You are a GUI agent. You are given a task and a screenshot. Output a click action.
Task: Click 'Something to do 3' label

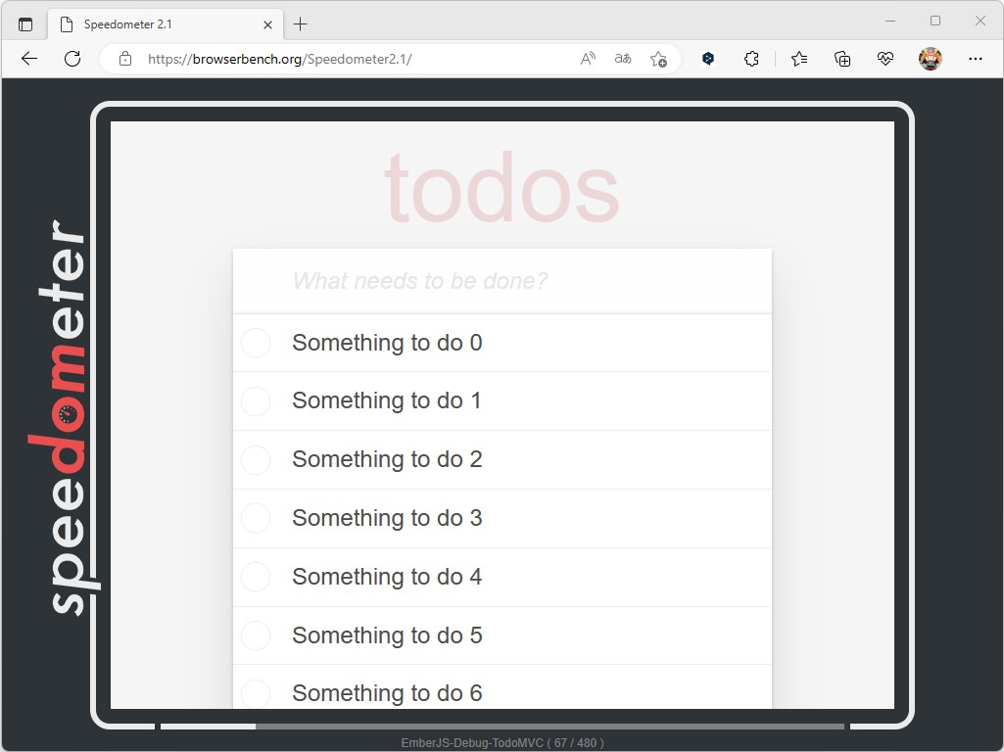coord(387,518)
